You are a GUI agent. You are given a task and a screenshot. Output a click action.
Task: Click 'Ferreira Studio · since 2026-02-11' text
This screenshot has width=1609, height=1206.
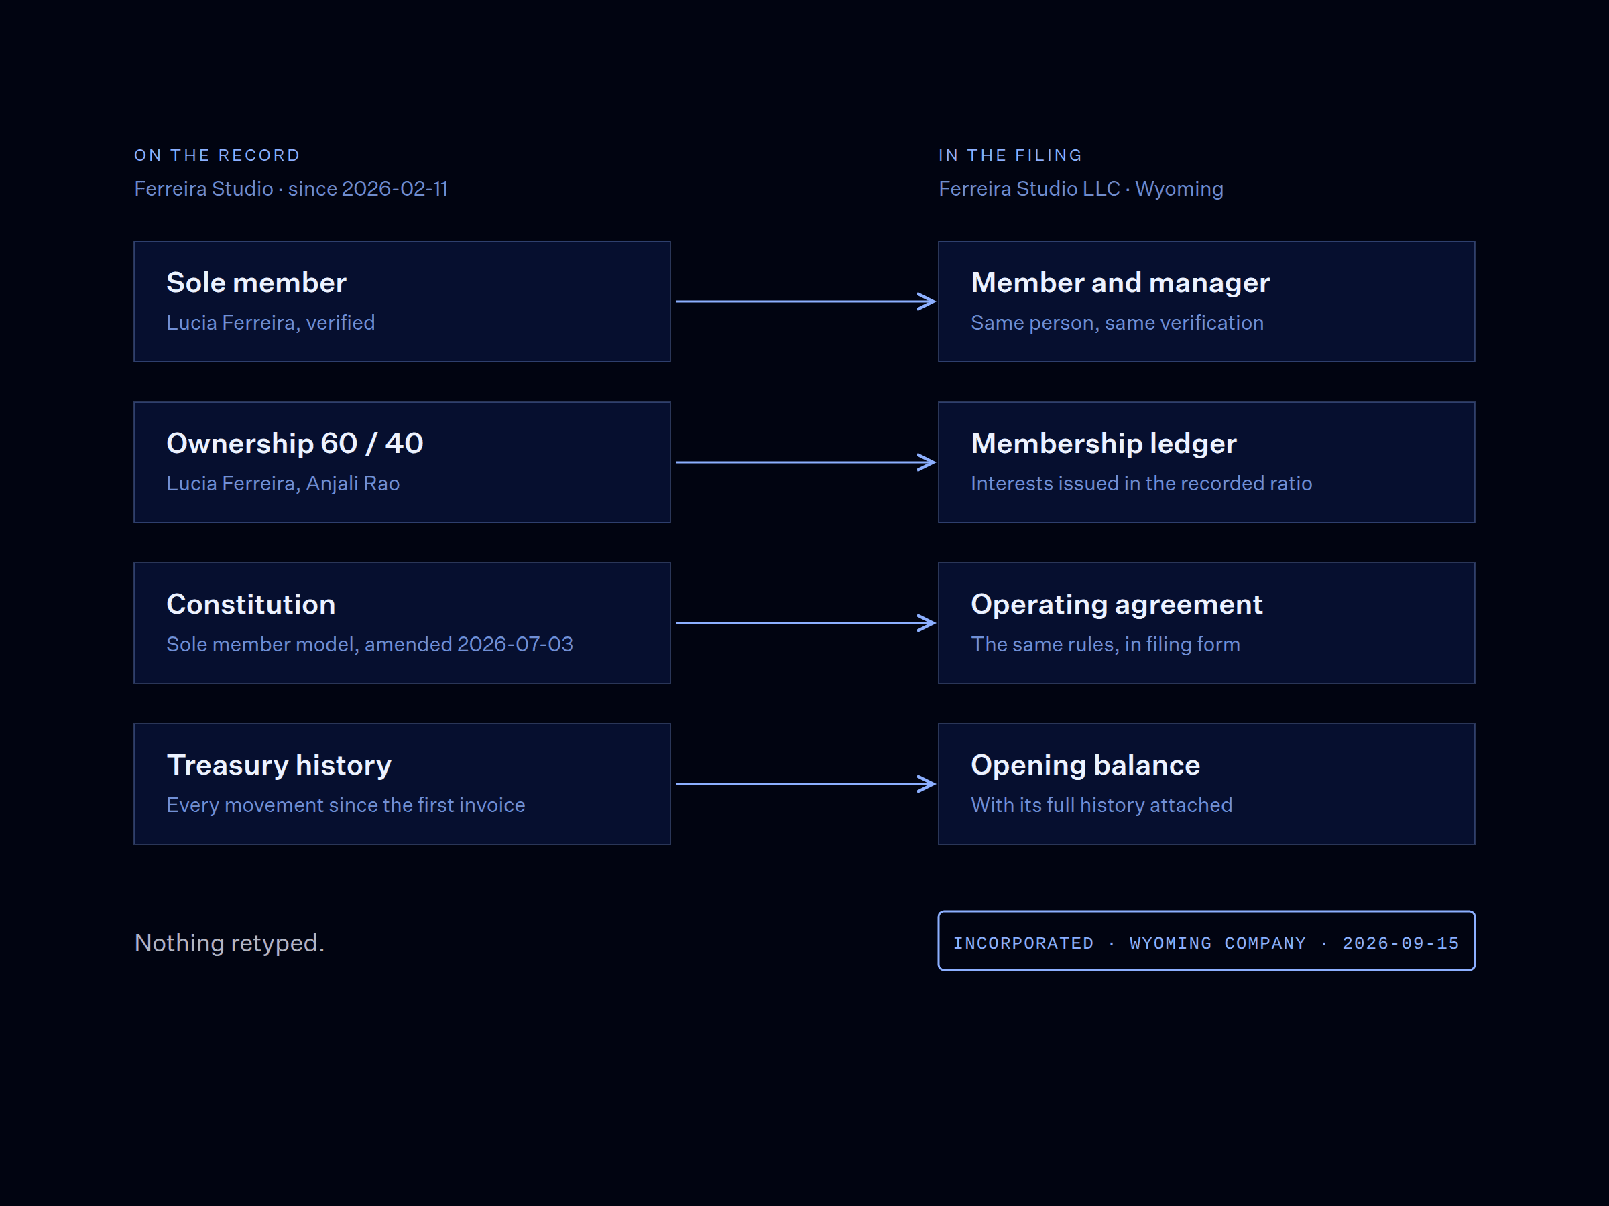click(291, 189)
